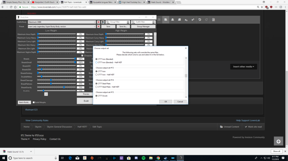Show hidden system tray icons
The width and height of the screenshot is (288, 161).
[261, 158]
